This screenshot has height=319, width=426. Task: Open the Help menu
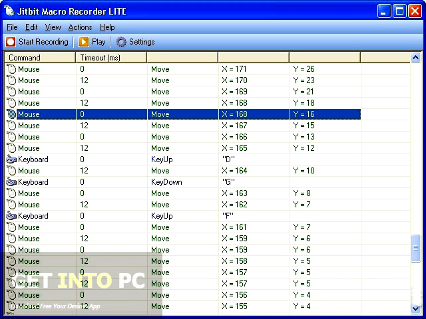click(107, 27)
